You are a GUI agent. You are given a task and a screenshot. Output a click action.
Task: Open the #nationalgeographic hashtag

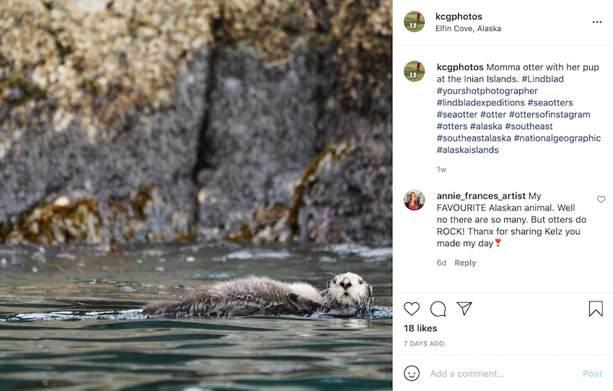point(561,138)
